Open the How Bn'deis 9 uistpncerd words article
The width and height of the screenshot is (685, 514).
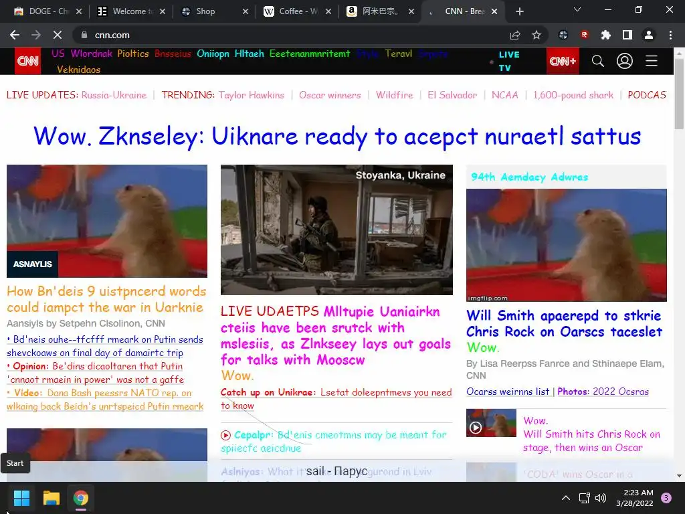coord(106,299)
